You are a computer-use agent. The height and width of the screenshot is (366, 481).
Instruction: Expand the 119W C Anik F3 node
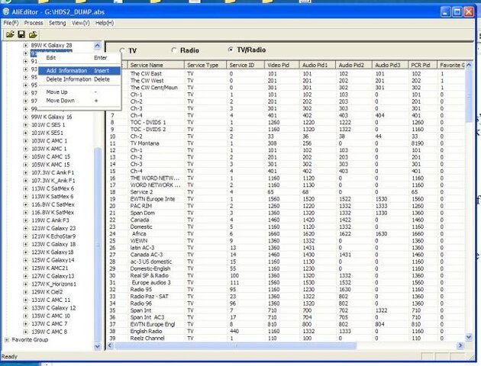(26, 220)
